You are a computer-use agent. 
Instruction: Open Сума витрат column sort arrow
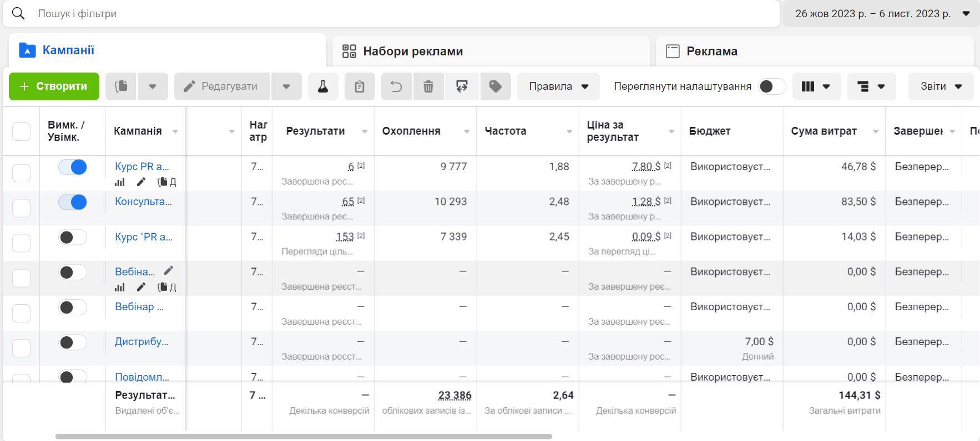pos(876,131)
